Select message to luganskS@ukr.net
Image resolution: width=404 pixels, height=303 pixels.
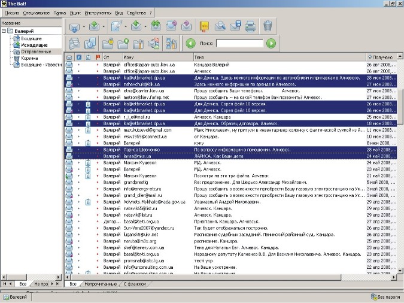point(230,235)
